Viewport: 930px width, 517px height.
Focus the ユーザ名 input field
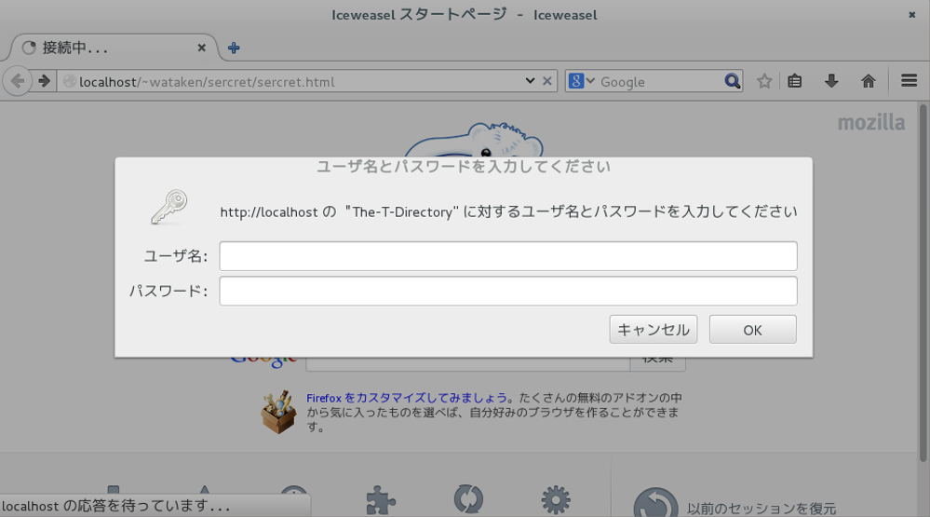point(508,256)
